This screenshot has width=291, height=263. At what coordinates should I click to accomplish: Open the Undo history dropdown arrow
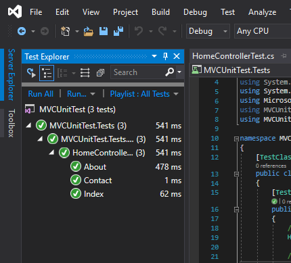pyautogui.click(x=151, y=31)
